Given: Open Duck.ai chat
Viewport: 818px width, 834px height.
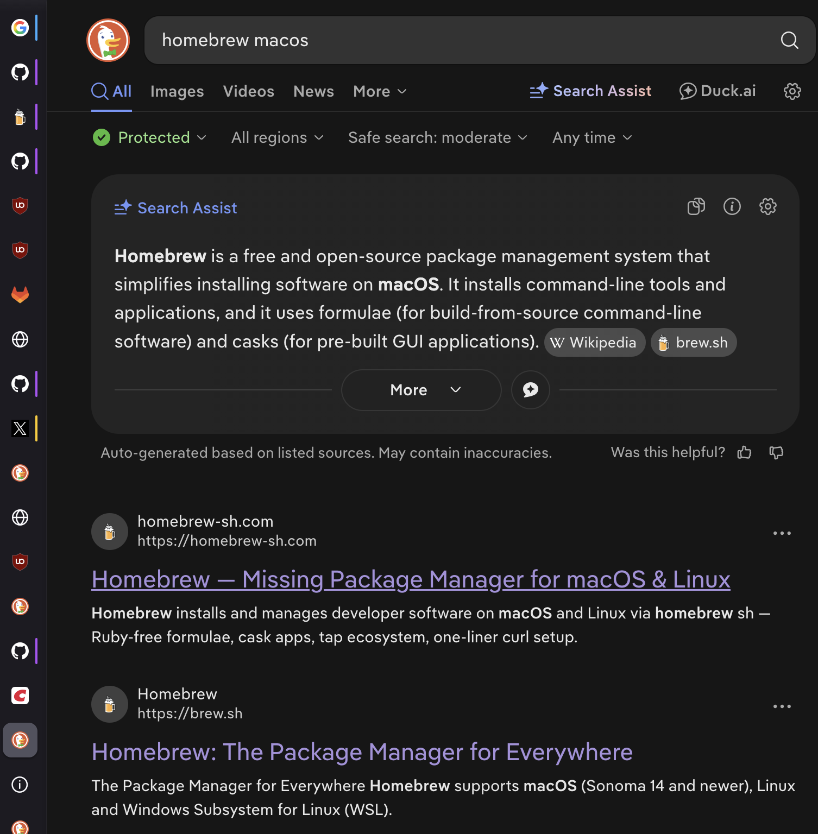Looking at the screenshot, I should [x=717, y=91].
